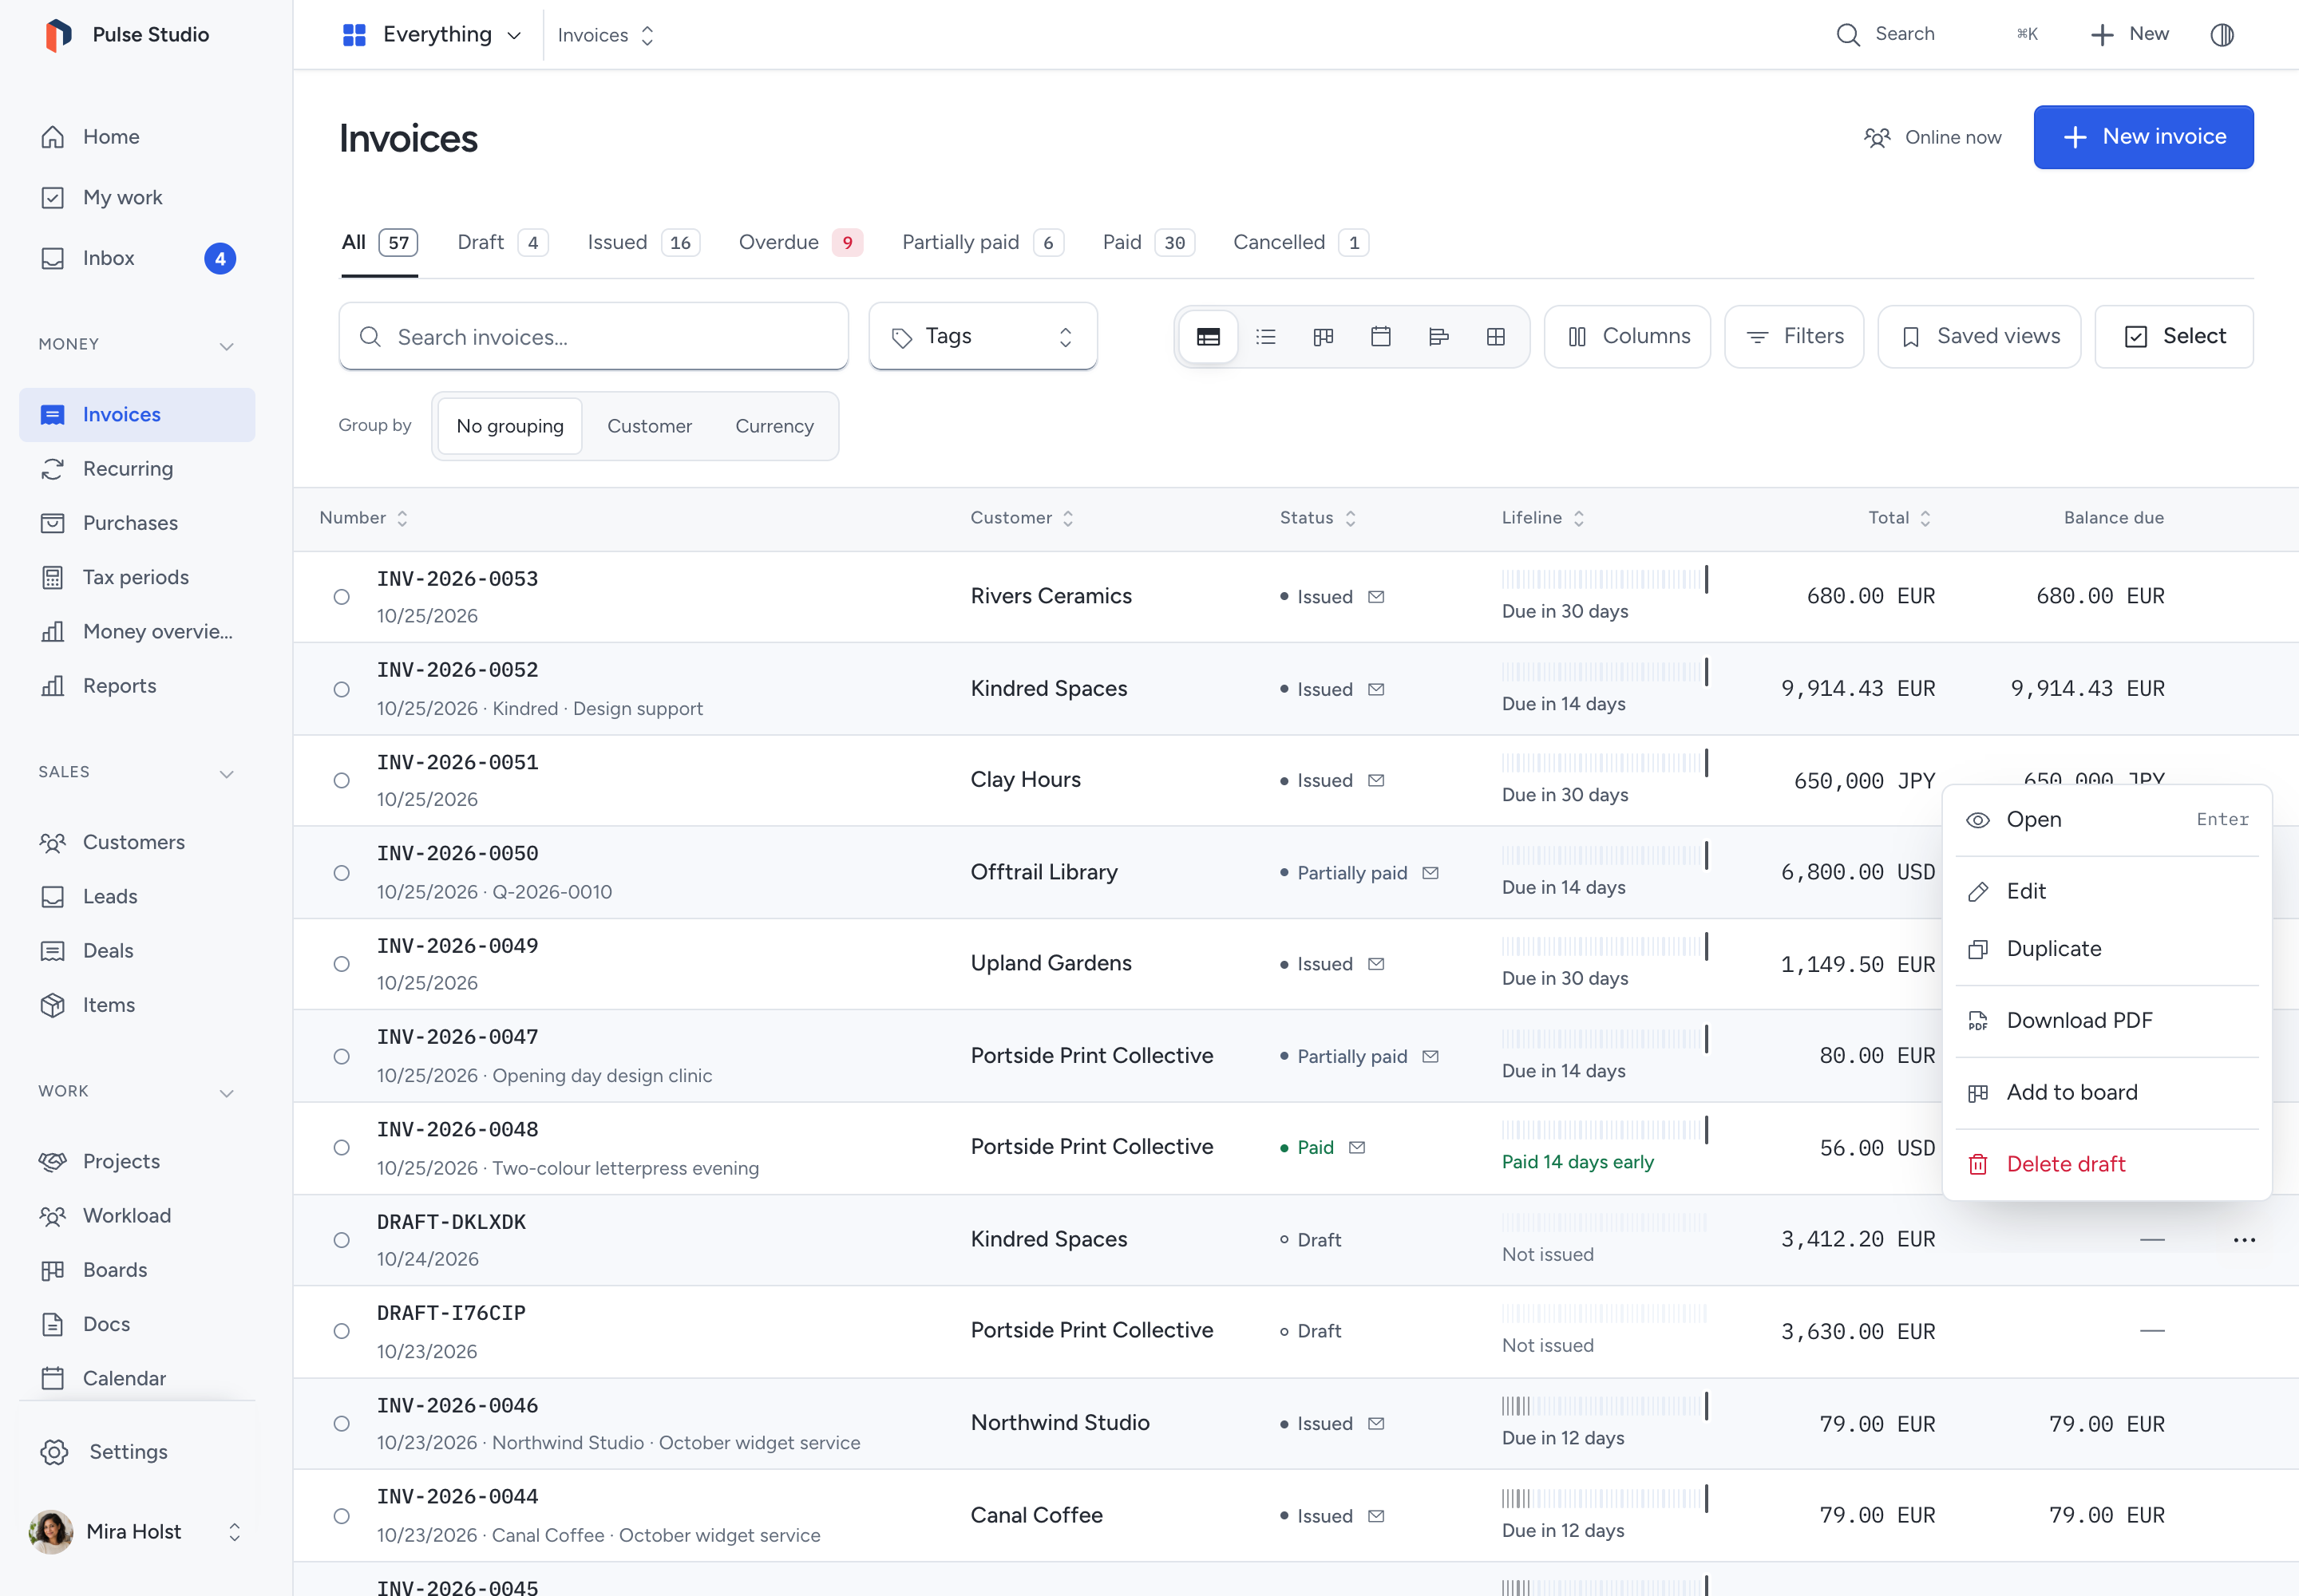The height and width of the screenshot is (1596, 2299).
Task: Toggle the theme contrast icon in the top bar
Action: click(2221, 35)
